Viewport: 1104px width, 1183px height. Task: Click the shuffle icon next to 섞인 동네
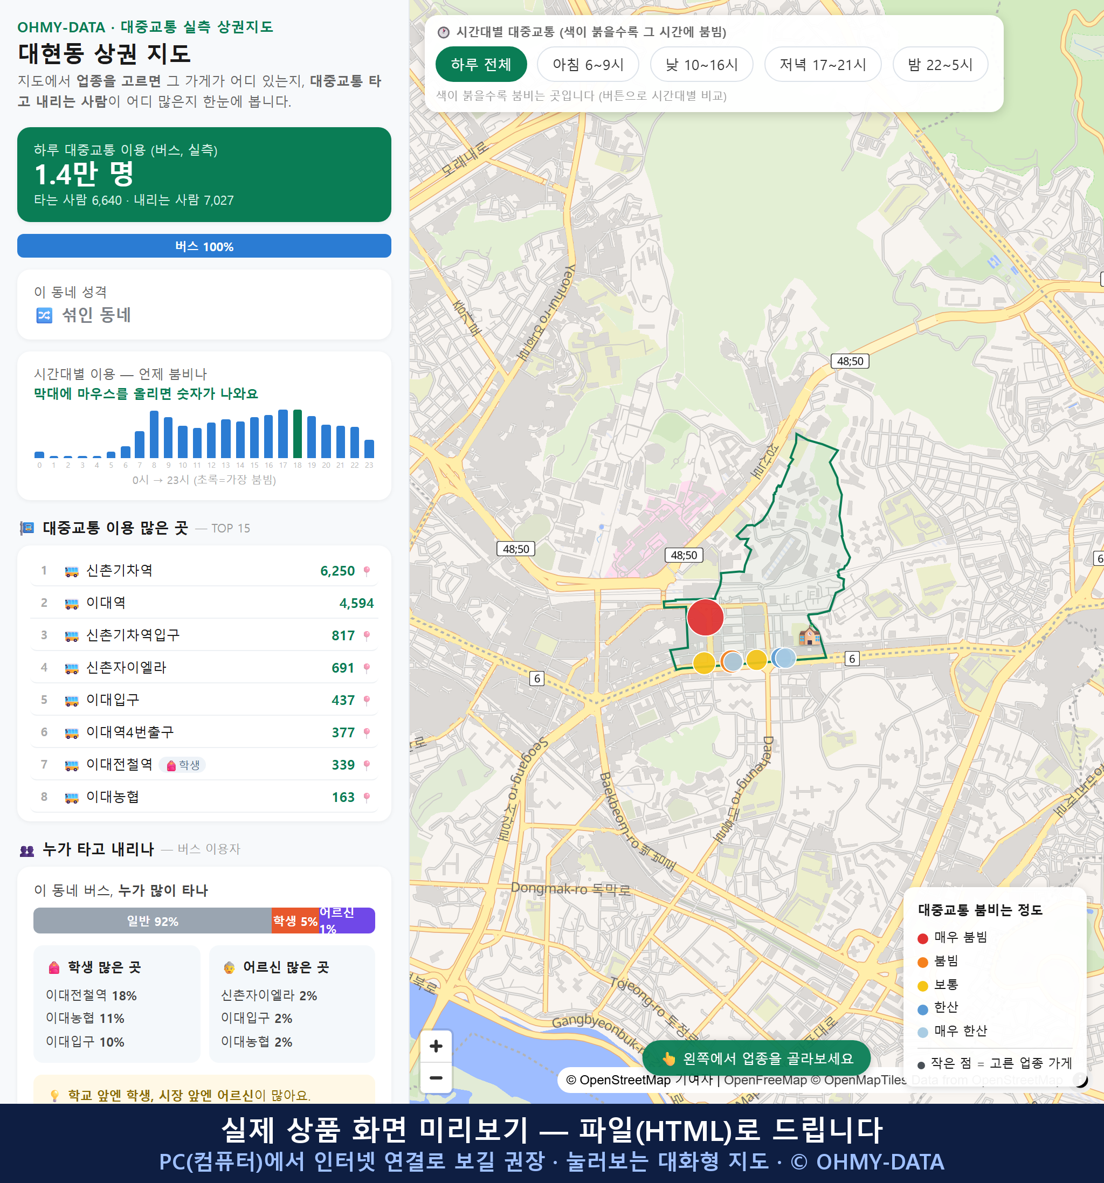point(45,315)
